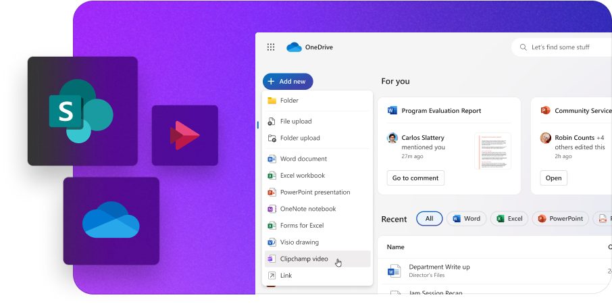Click the Word document icon in menu
The width and height of the screenshot is (612, 306).
tap(272, 159)
